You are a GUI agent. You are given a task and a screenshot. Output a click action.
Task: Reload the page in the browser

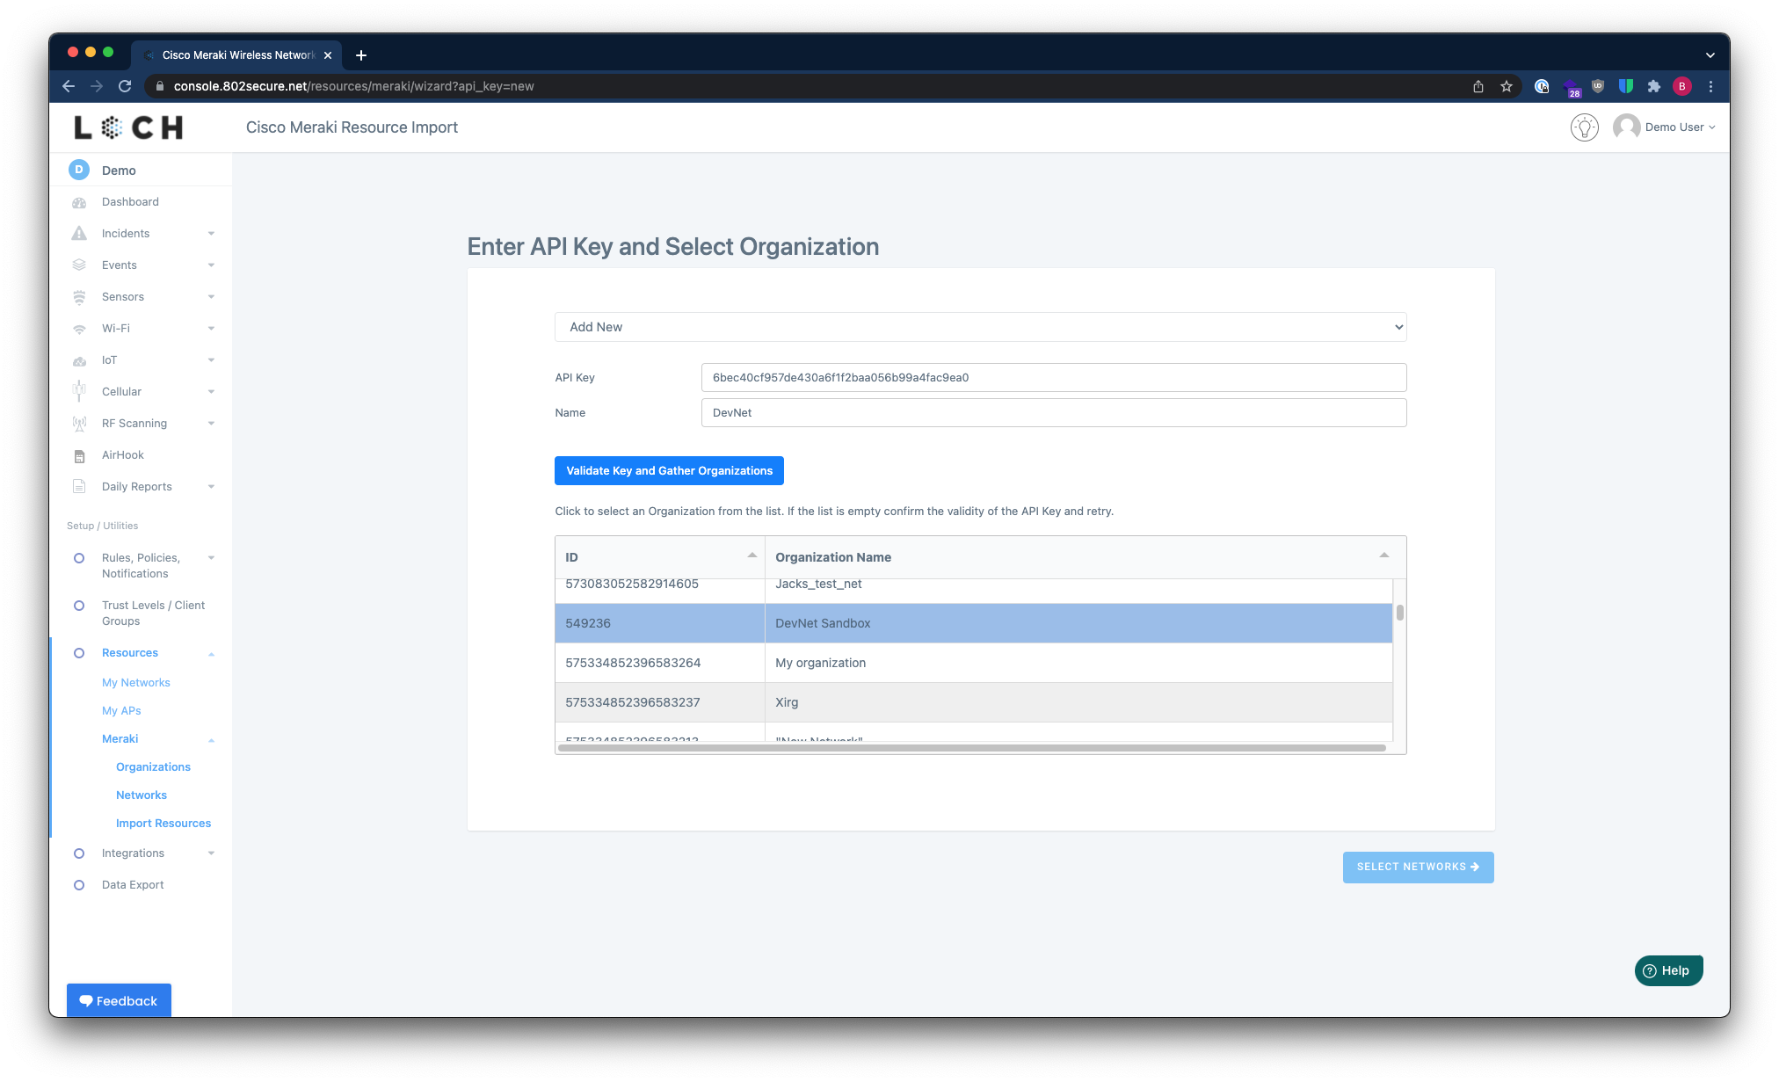pyautogui.click(x=125, y=86)
